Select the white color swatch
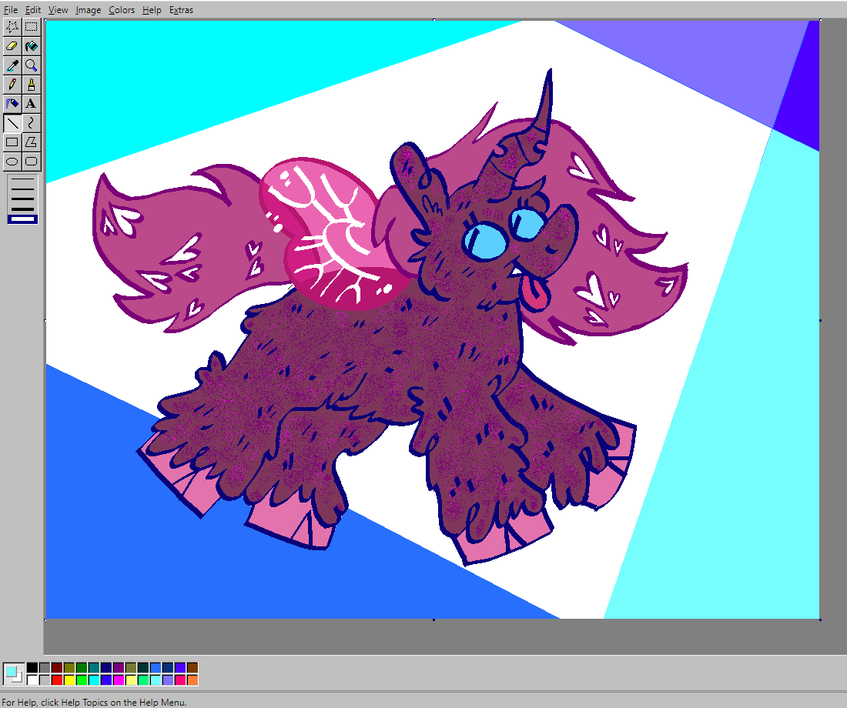Viewport: 847px width, 708px height. (32, 680)
